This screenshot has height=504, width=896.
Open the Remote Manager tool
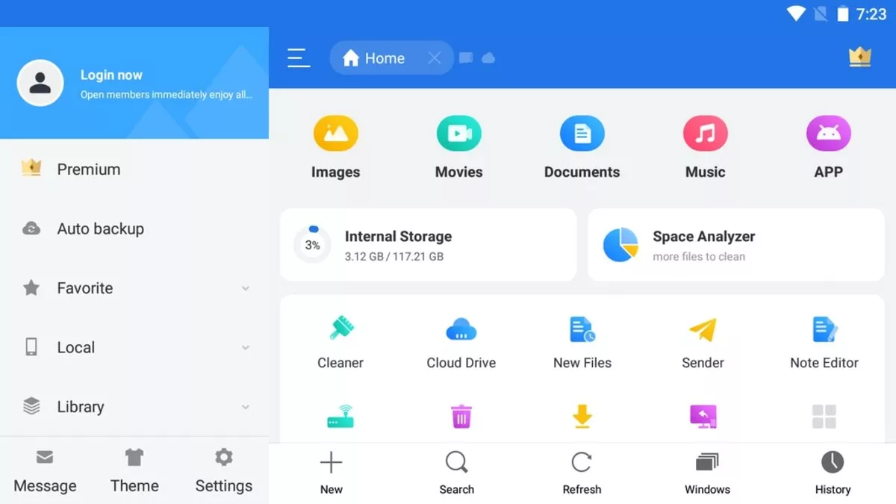(x=340, y=417)
